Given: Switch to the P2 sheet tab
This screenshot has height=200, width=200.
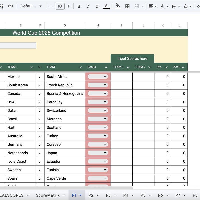Looking at the screenshot, I should tap(91, 195).
